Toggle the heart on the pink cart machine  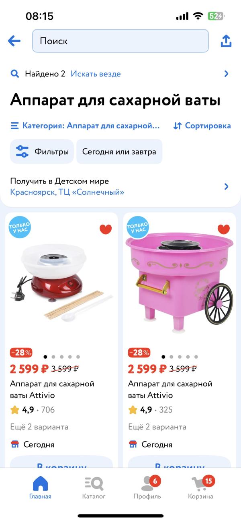[x=224, y=229]
